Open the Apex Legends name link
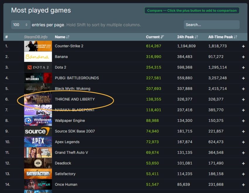 (x=67, y=142)
